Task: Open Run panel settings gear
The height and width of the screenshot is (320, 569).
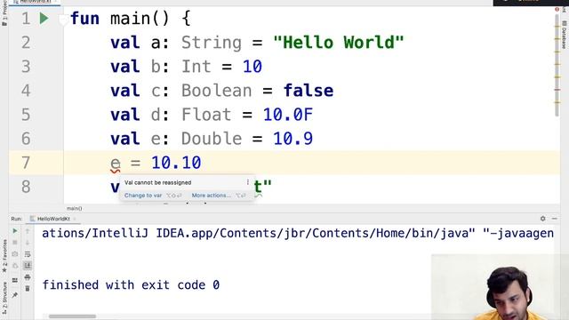Action: pos(543,219)
